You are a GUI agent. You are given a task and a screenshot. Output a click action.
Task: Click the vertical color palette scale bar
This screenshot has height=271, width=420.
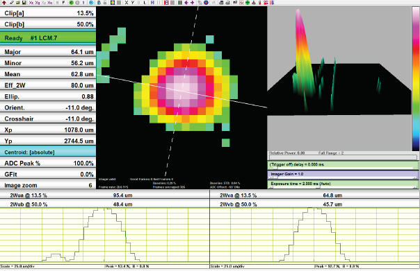coord(416,79)
